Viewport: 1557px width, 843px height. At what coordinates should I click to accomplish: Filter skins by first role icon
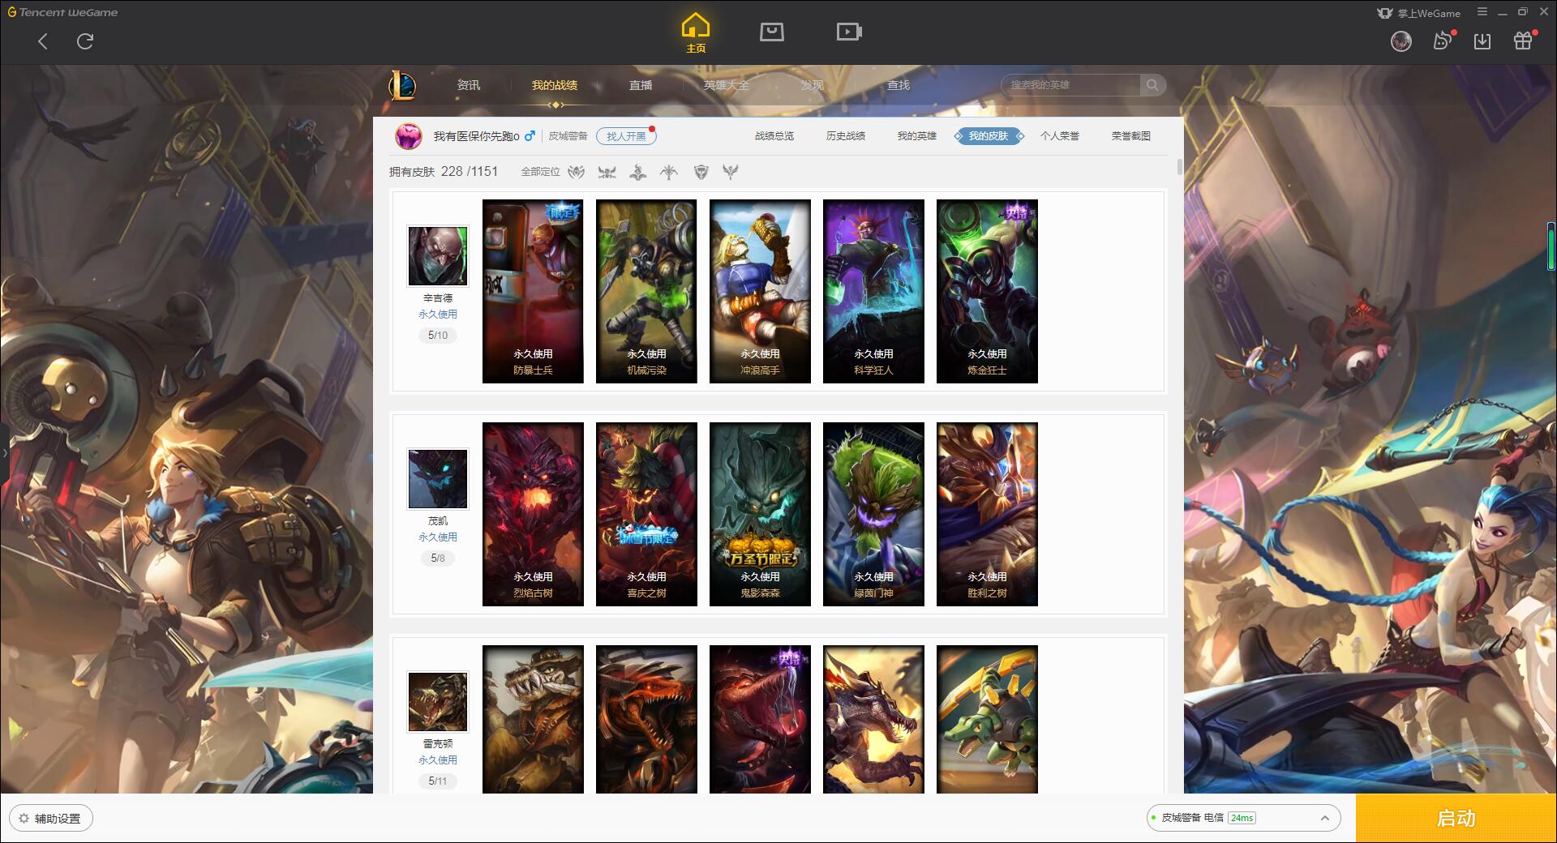coord(576,172)
